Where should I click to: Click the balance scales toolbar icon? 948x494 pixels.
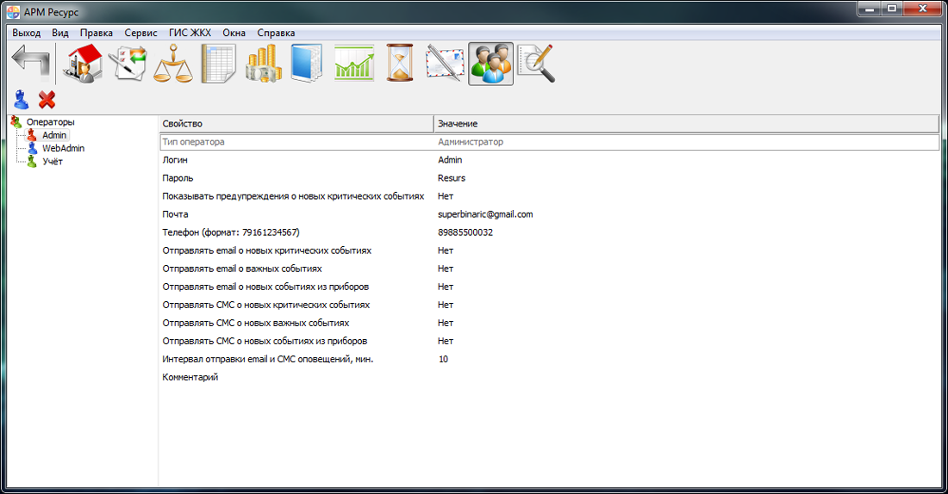click(173, 65)
